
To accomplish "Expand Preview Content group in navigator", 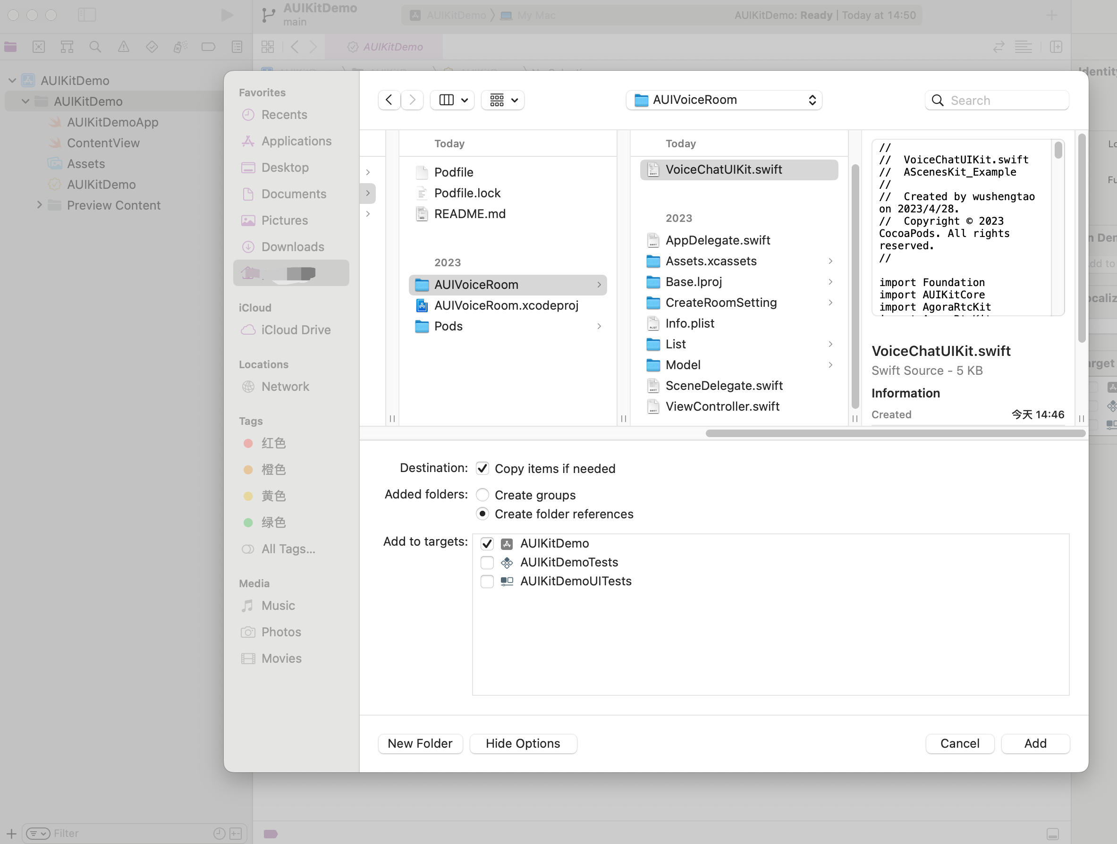I will click(39, 205).
